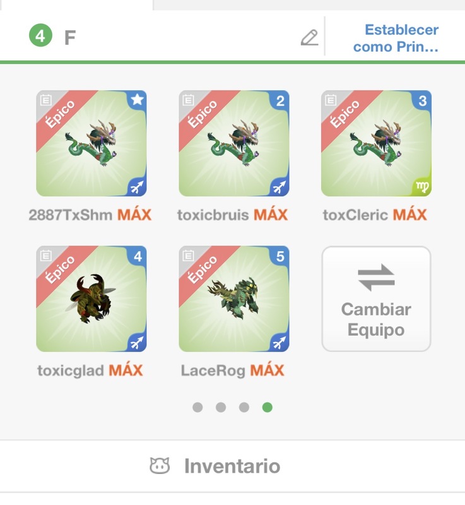This screenshot has height=505, width=465.
Task: Click the star leader badge on 2887TxShm
Action: click(138, 100)
